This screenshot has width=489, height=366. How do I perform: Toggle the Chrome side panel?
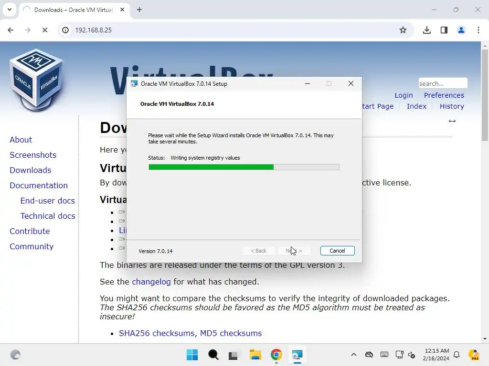click(x=444, y=30)
